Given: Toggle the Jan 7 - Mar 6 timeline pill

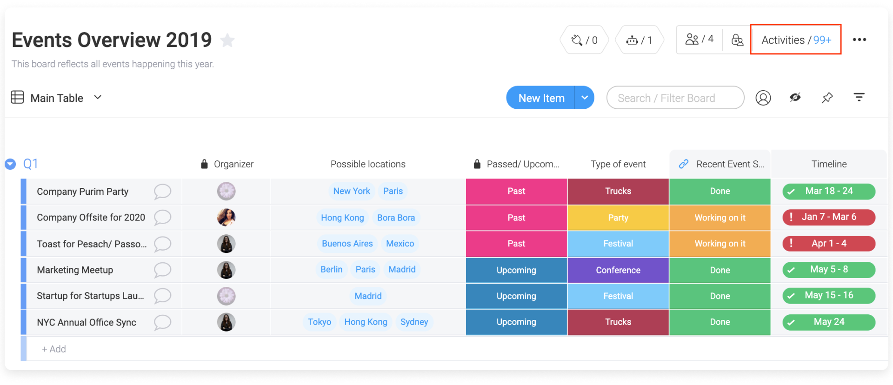Looking at the screenshot, I should tap(829, 217).
